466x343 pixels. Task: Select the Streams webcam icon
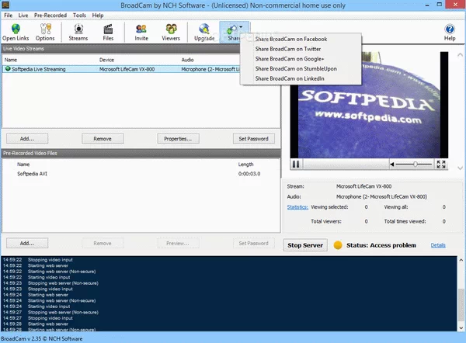tap(78, 29)
